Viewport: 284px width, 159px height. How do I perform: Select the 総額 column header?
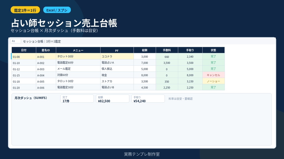pyautogui.click(x=145, y=50)
